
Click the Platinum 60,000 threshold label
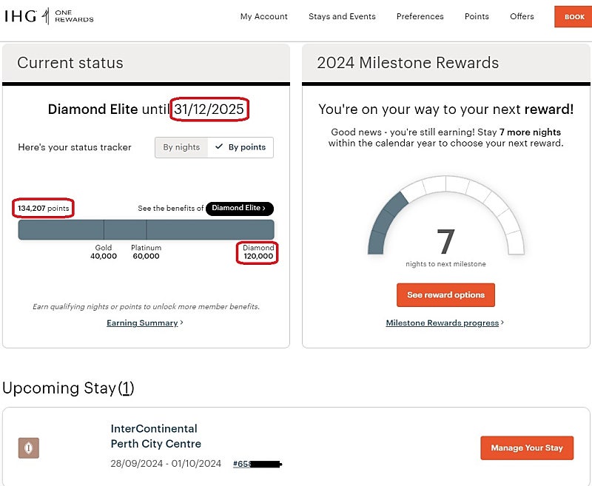pyautogui.click(x=146, y=252)
